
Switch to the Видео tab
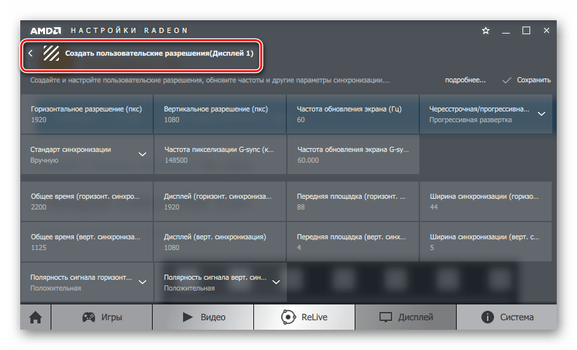click(x=203, y=317)
